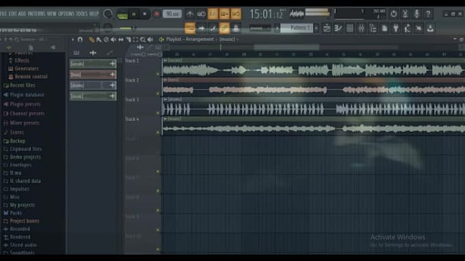Image resolution: width=465 pixels, height=261 pixels.
Task: Open the tempo tapper icon
Action: tap(407, 28)
